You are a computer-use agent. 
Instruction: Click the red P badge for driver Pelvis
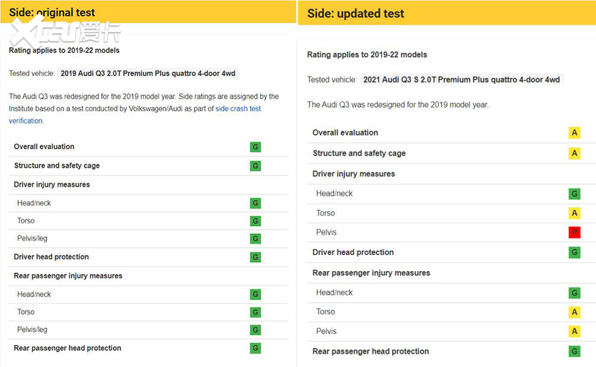[x=574, y=232]
